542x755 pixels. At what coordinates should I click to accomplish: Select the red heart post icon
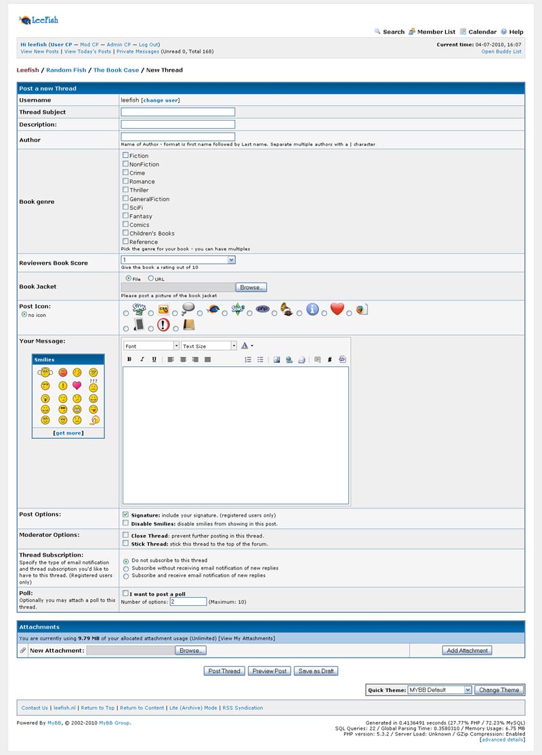pos(324,313)
